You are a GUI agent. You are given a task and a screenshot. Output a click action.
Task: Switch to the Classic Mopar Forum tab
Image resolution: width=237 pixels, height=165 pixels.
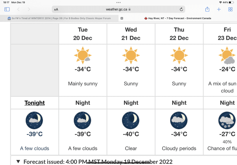(x=59, y=18)
